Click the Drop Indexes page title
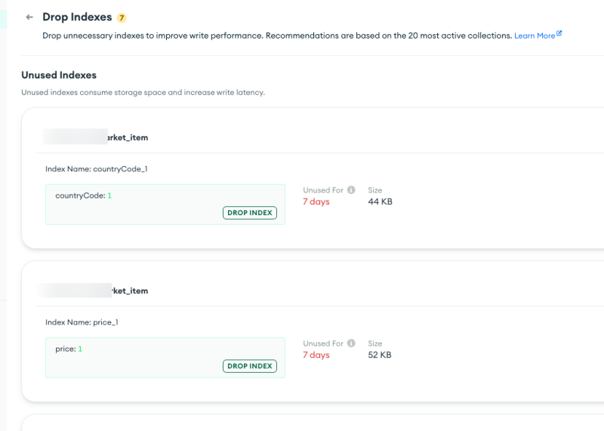 click(x=77, y=17)
